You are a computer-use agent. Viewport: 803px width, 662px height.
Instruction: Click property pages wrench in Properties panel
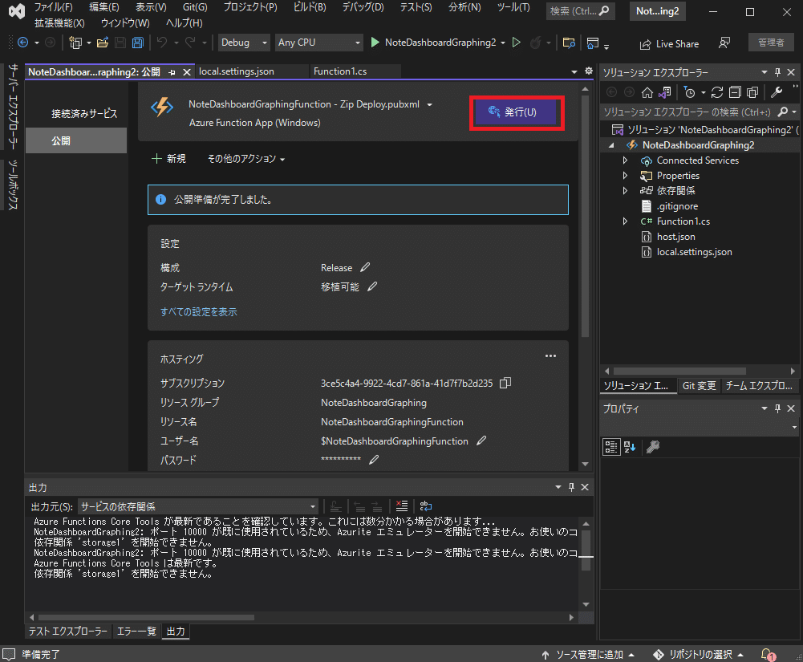[652, 447]
